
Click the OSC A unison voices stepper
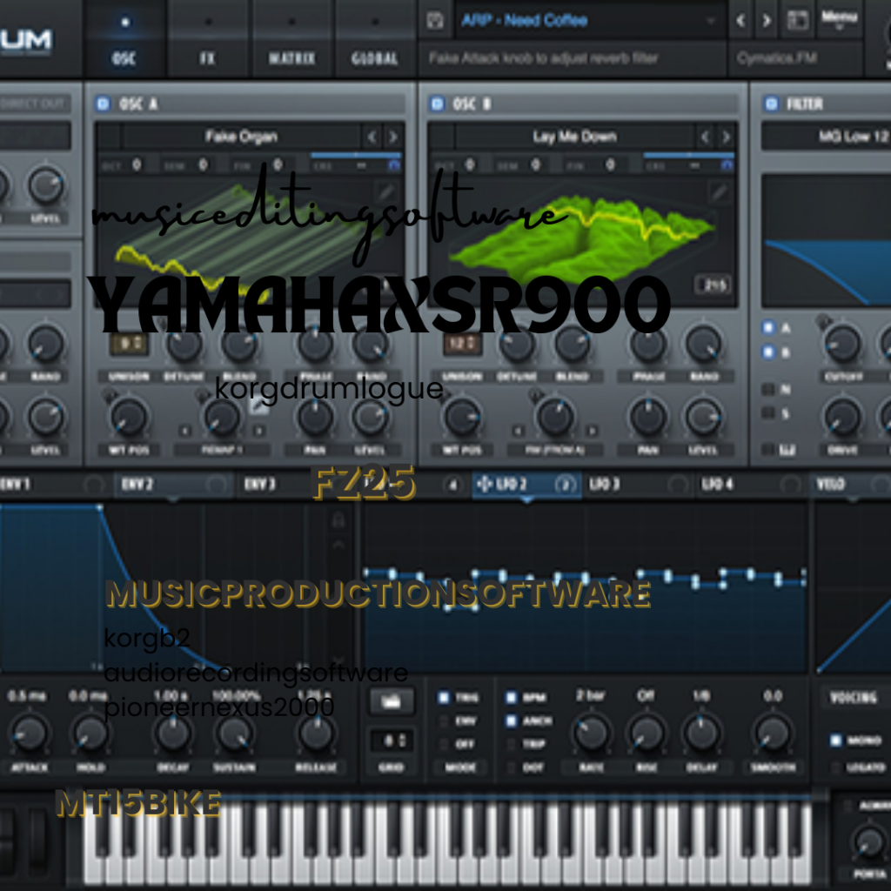pos(129,345)
